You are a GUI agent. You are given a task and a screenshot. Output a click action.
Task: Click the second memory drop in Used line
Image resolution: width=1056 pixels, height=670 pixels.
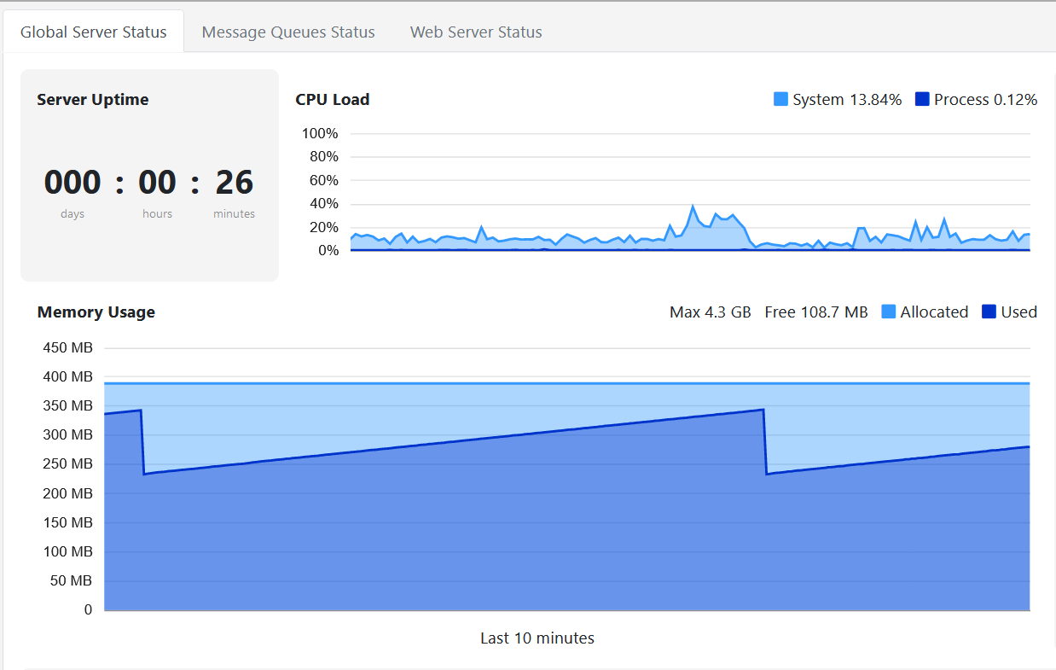765,442
